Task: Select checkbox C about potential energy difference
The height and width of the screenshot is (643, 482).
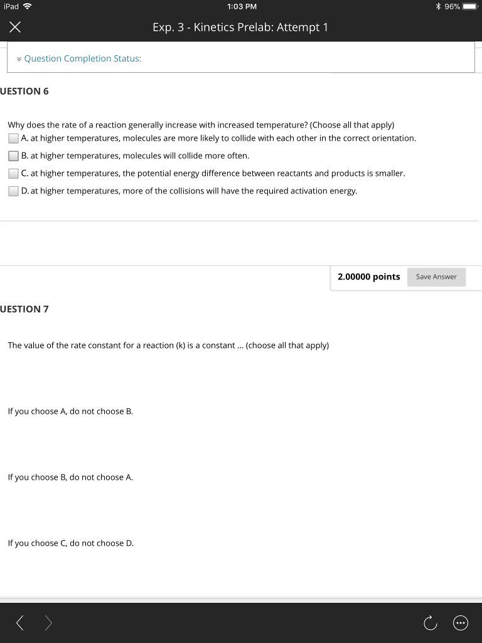Action: 13,173
